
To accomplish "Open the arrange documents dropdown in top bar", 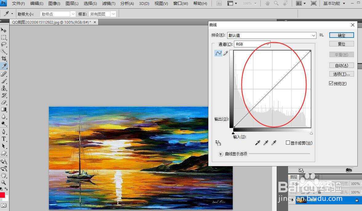I will coord(301,3).
